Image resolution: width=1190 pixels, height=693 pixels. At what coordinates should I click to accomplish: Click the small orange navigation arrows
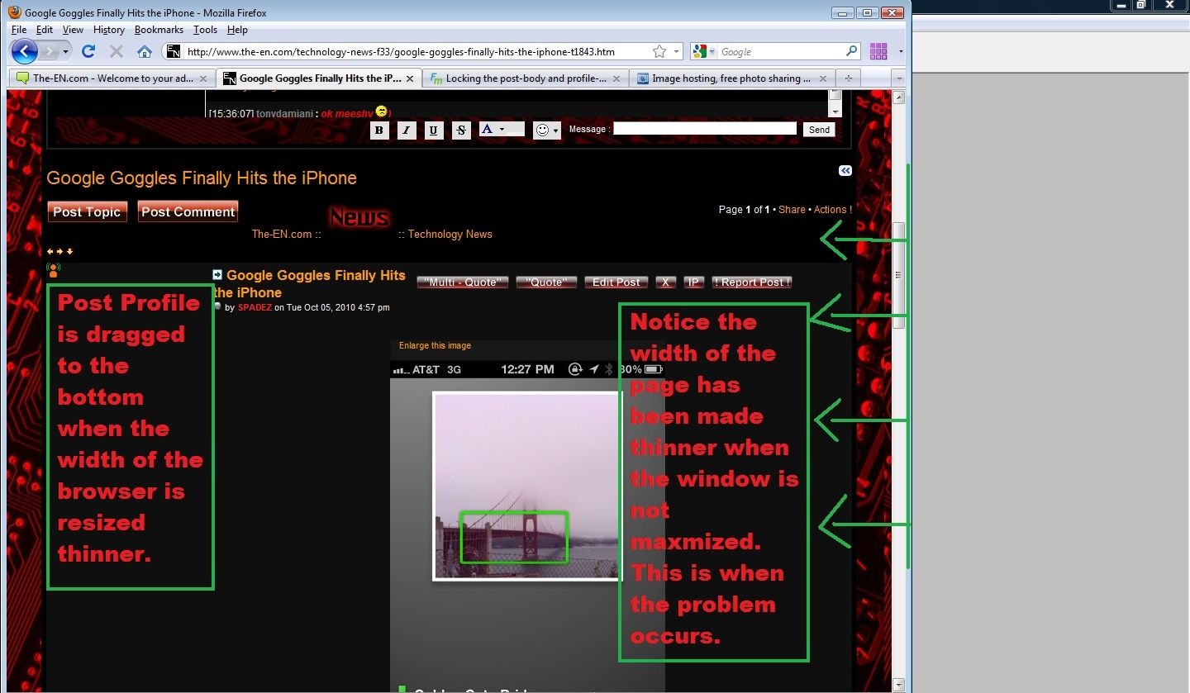click(x=59, y=251)
